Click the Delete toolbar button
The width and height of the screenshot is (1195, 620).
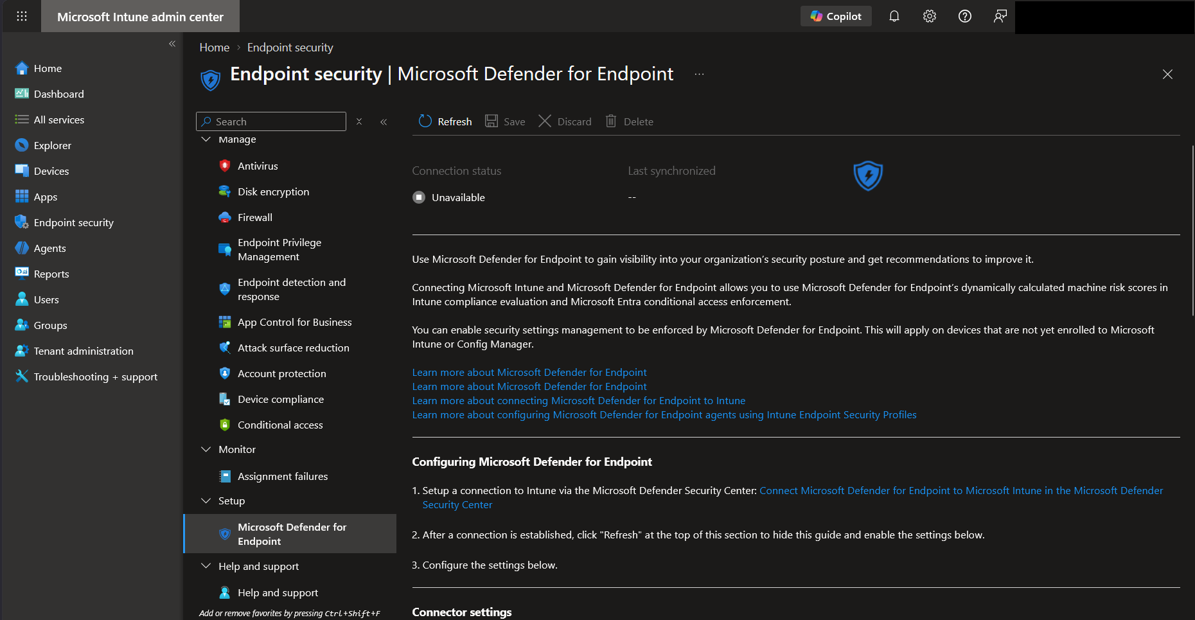coord(630,121)
